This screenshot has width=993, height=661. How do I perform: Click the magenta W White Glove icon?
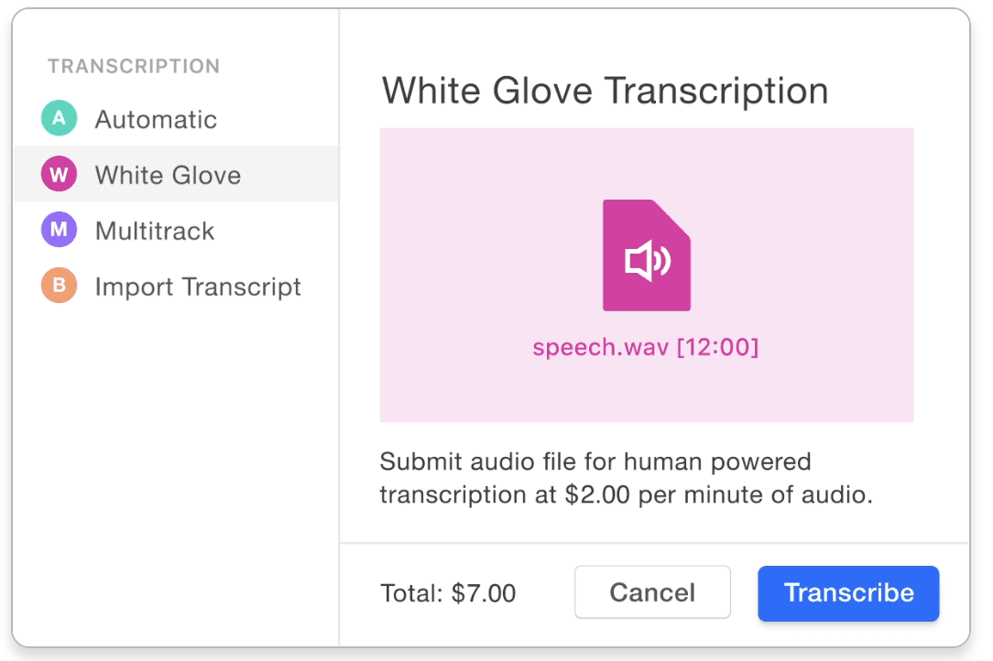(59, 173)
